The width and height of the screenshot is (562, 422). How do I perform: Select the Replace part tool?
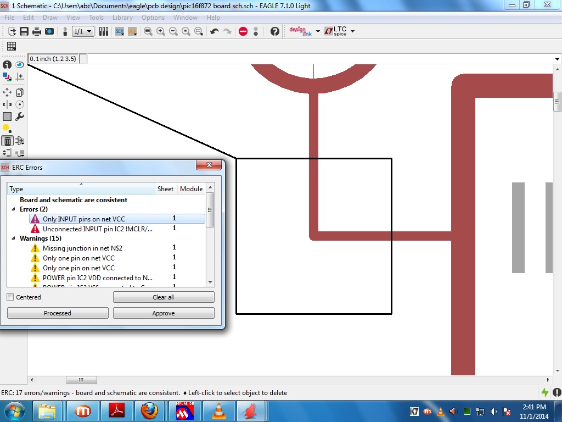(20, 153)
